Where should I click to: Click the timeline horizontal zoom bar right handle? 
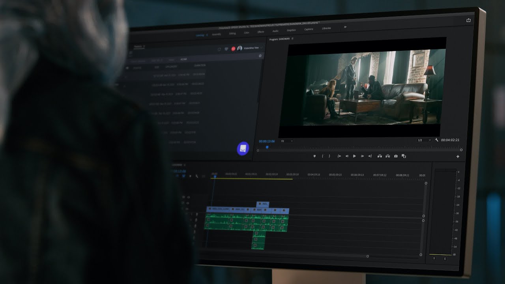point(368,256)
